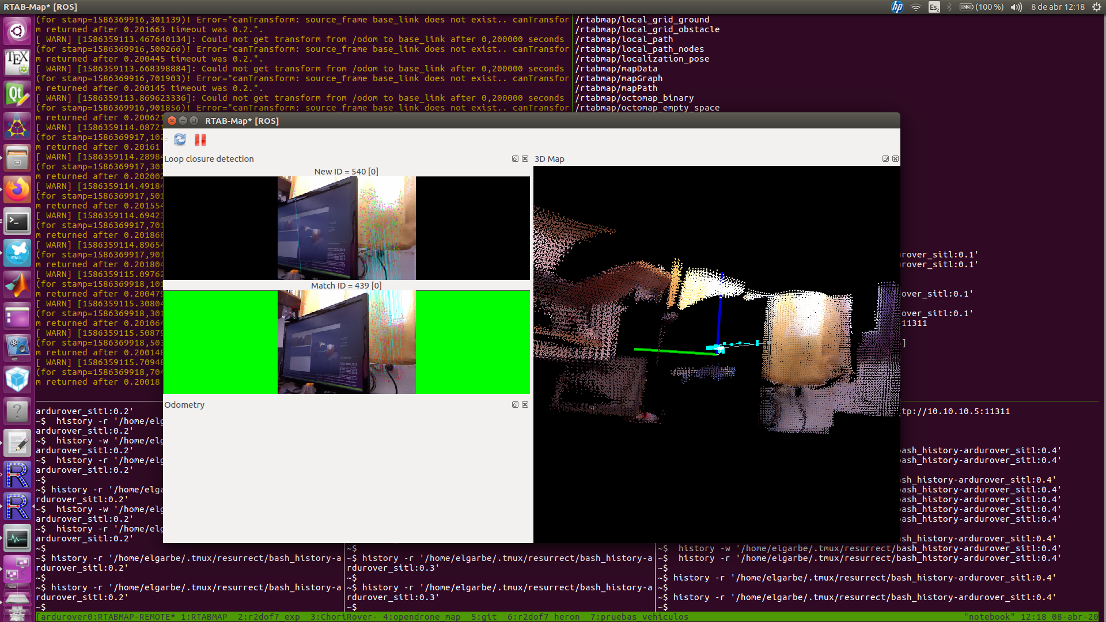Open System Monitor from the dock
The height and width of the screenshot is (622, 1106).
pyautogui.click(x=17, y=538)
